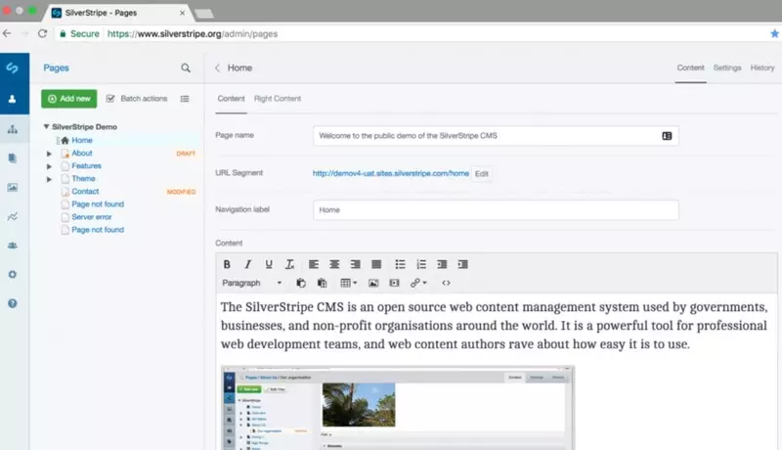Open the Right Content tab
The width and height of the screenshot is (782, 450).
278,99
